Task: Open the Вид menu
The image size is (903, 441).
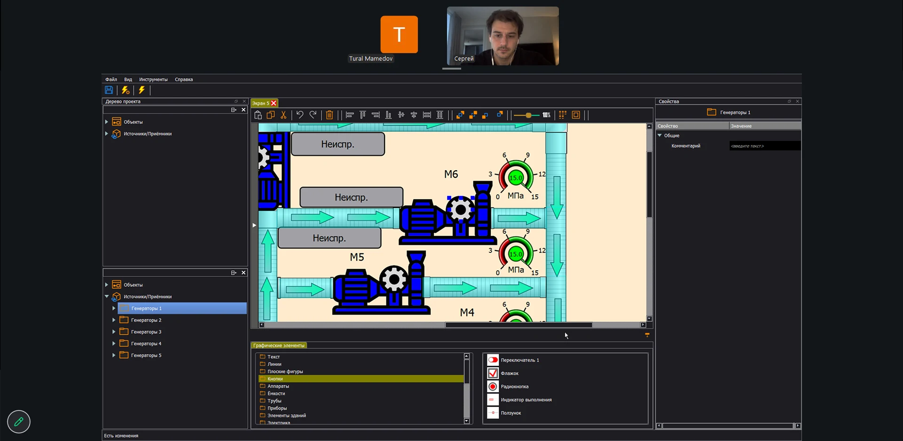Action: point(128,79)
